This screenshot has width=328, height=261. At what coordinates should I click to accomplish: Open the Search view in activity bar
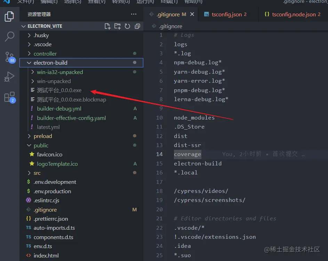tap(9, 36)
